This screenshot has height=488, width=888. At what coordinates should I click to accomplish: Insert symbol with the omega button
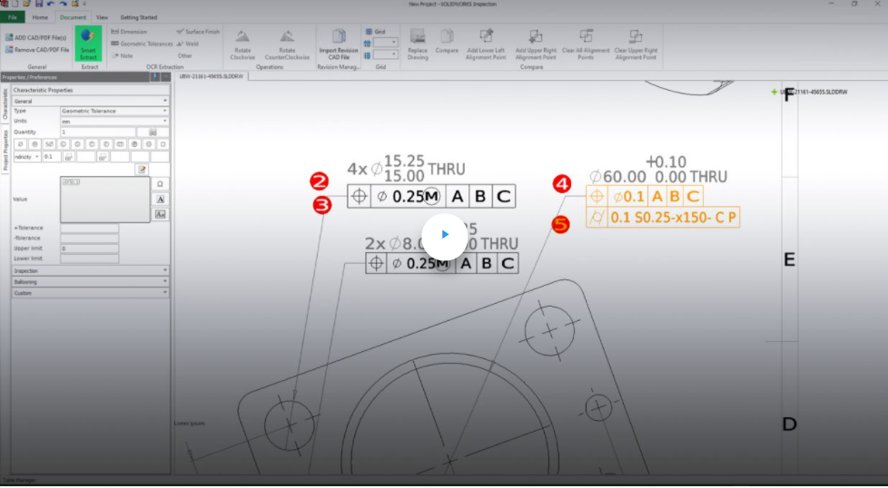click(x=160, y=183)
